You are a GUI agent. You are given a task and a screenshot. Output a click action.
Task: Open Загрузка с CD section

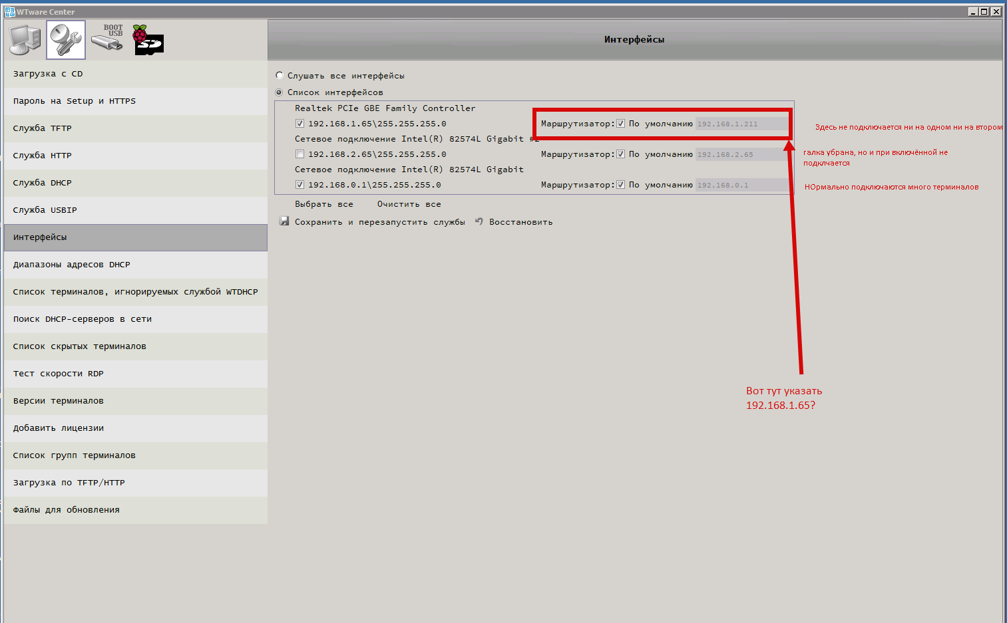click(x=136, y=74)
